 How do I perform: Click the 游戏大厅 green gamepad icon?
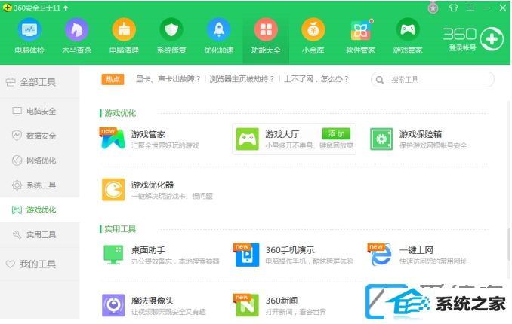(247, 139)
